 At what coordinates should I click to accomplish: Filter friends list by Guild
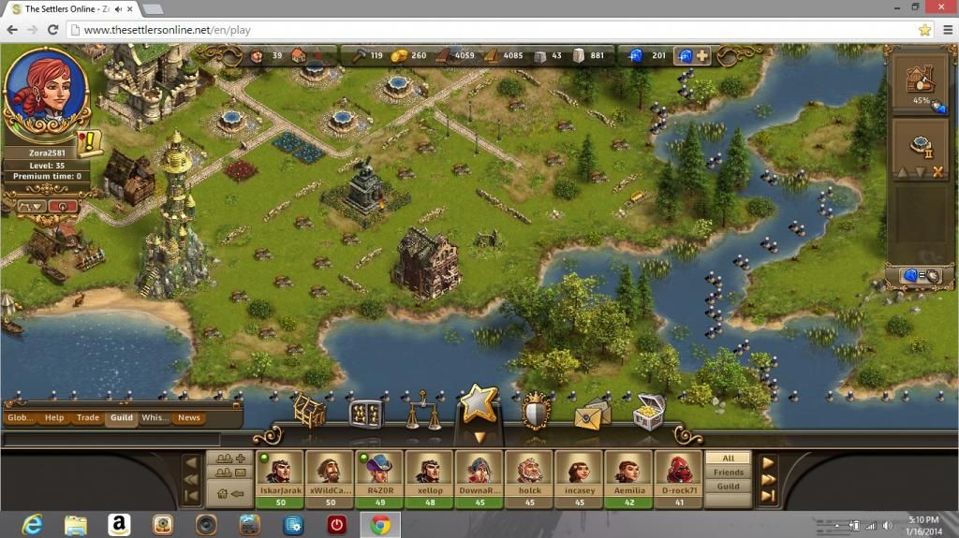728,487
